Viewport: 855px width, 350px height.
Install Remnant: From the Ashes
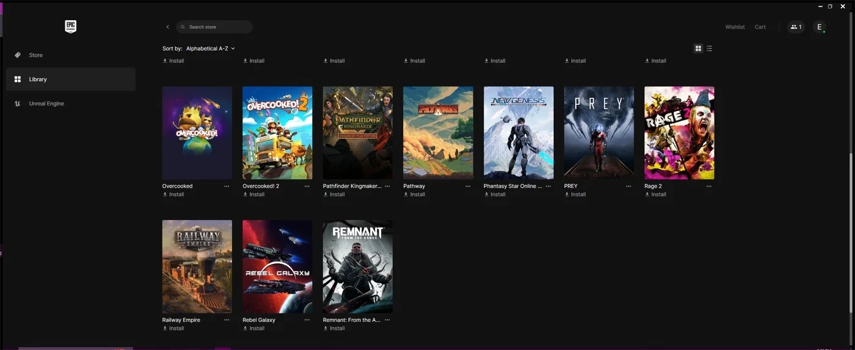click(x=334, y=328)
